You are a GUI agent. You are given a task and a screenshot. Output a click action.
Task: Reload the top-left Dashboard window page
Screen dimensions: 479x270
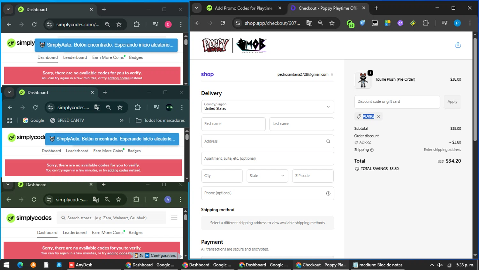click(34, 24)
